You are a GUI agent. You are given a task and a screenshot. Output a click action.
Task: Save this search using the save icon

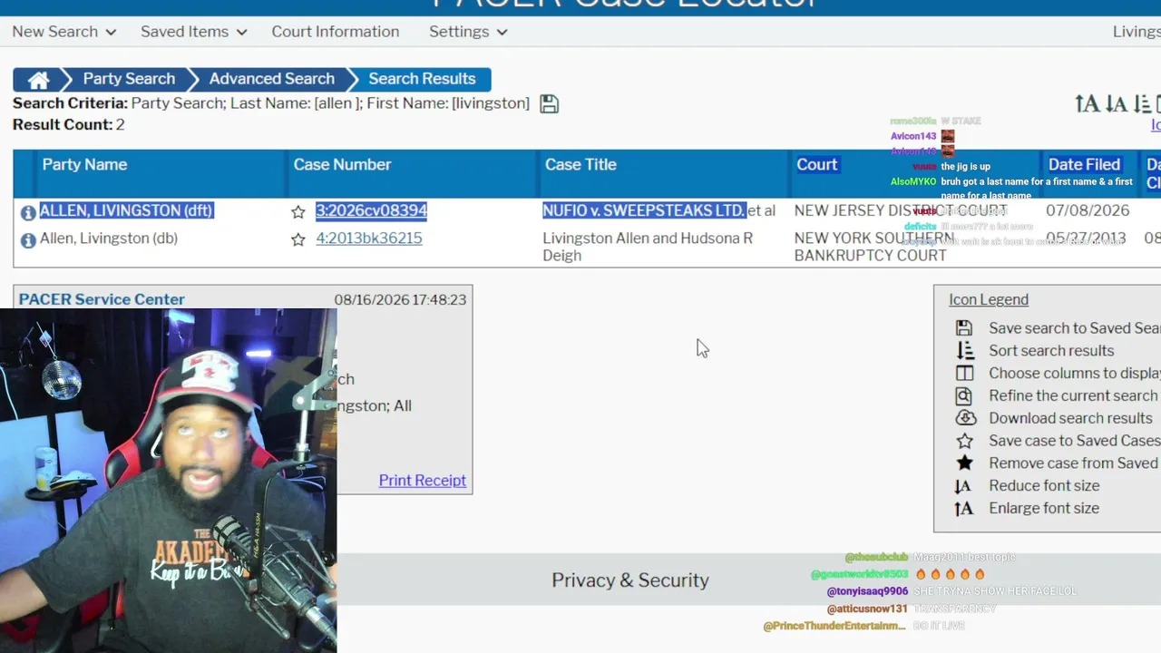click(549, 103)
